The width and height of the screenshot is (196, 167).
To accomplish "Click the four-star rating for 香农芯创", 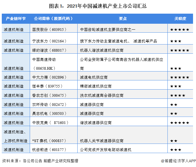I will point(178,96).
